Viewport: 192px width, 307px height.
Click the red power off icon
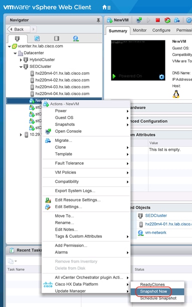click(x=157, y=20)
